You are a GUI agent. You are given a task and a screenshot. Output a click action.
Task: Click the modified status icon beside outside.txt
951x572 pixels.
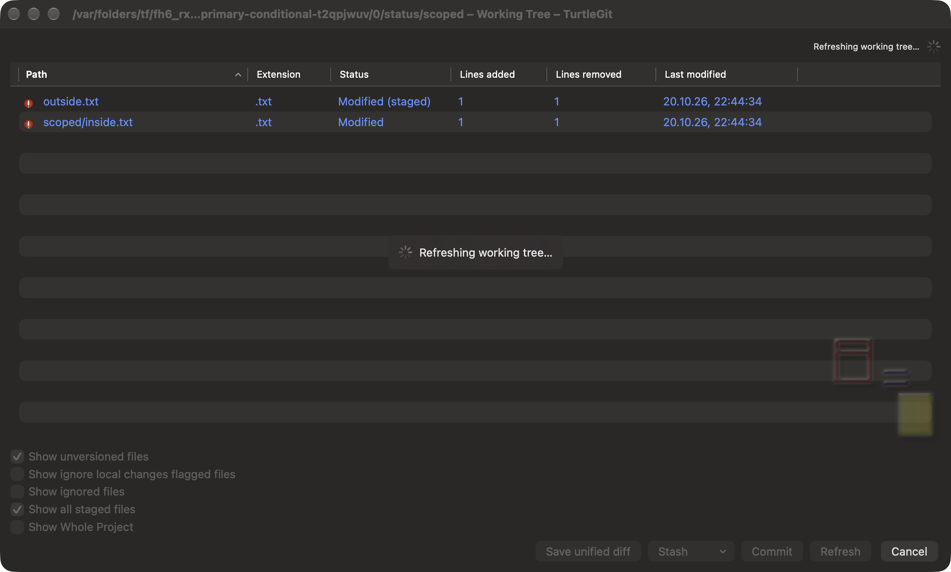tap(29, 103)
